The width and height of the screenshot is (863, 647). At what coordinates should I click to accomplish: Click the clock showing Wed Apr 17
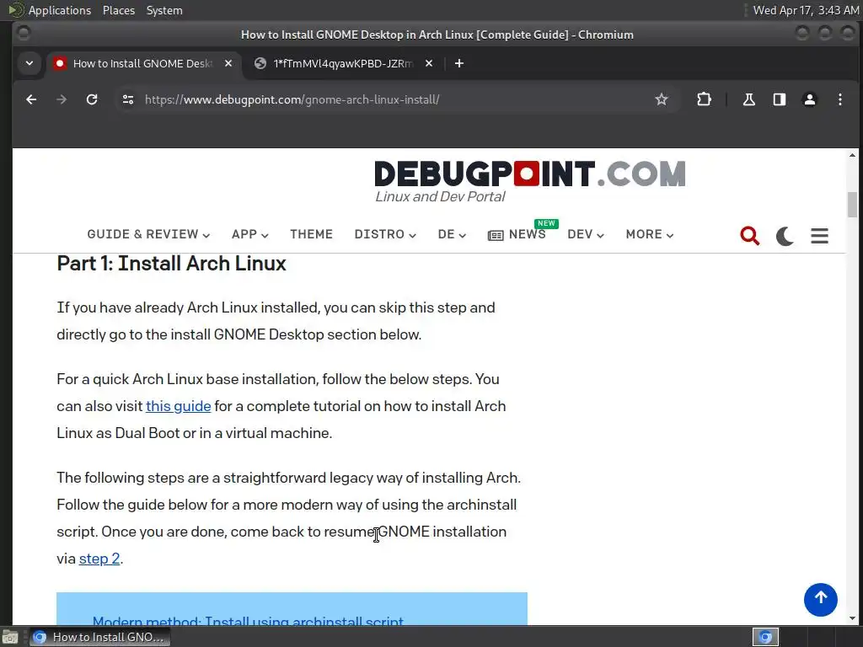pos(806,10)
